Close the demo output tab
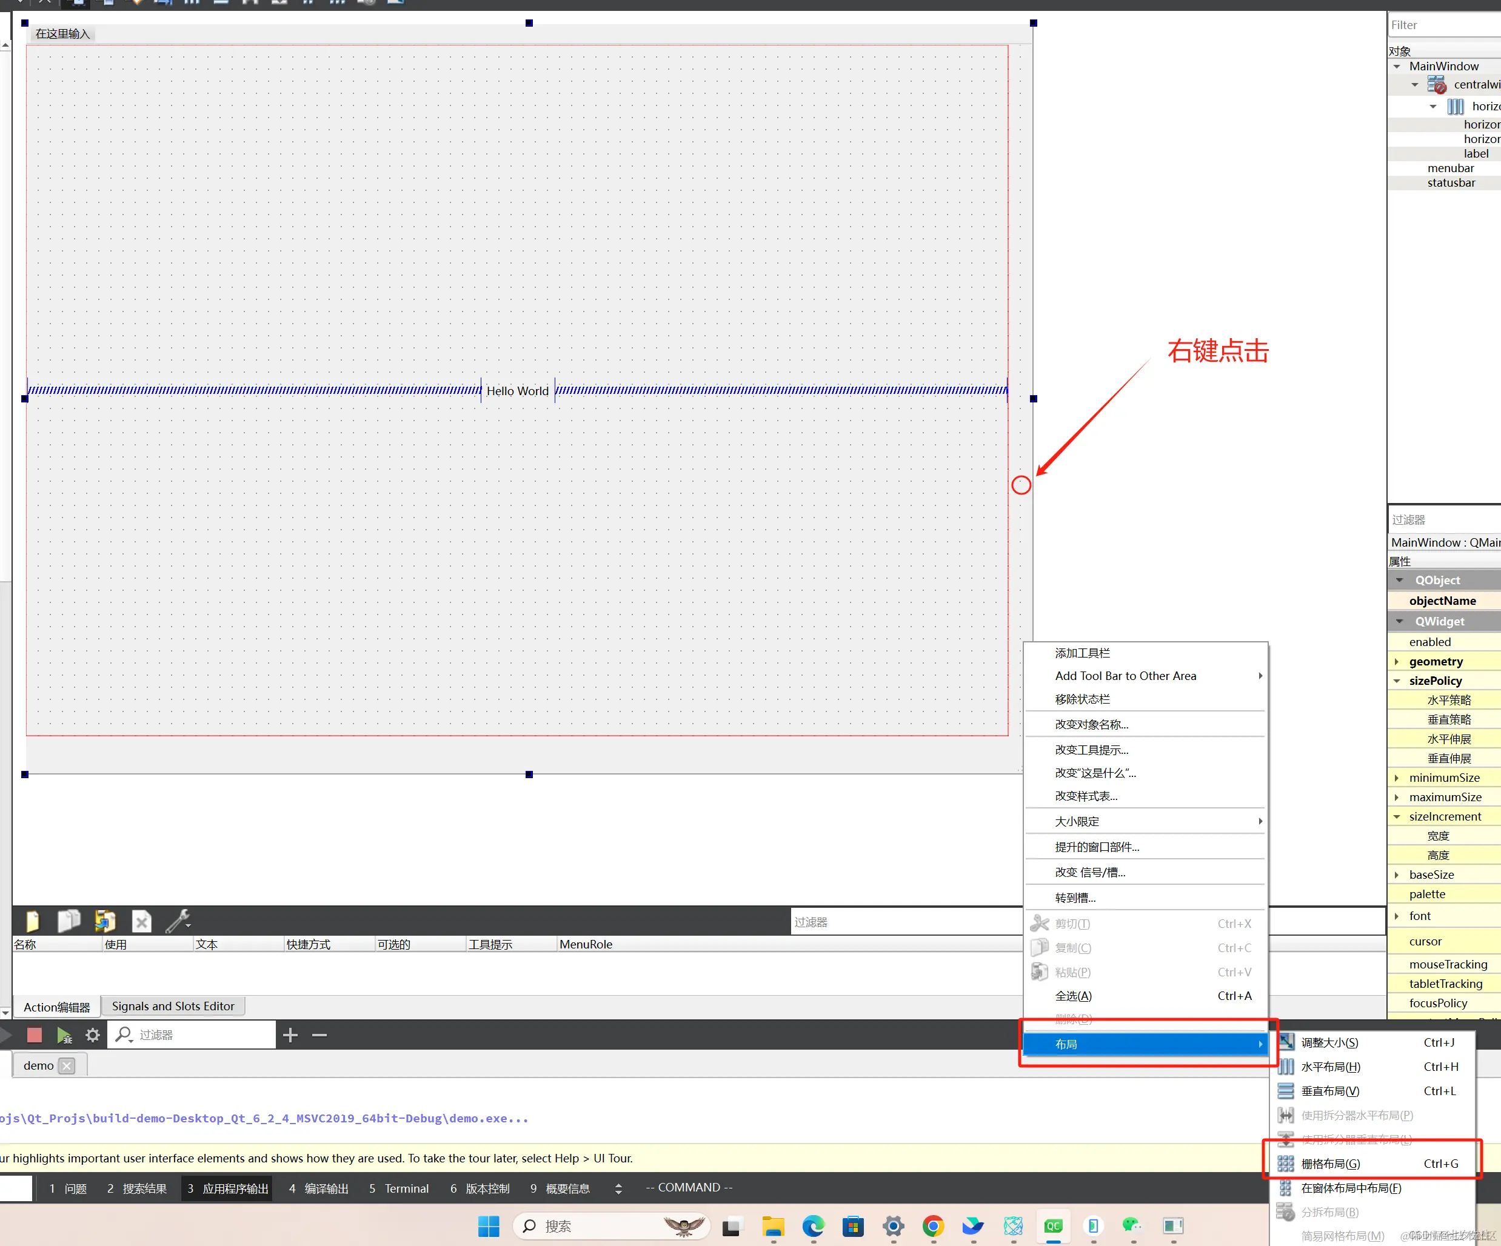1501x1246 pixels. click(x=67, y=1066)
